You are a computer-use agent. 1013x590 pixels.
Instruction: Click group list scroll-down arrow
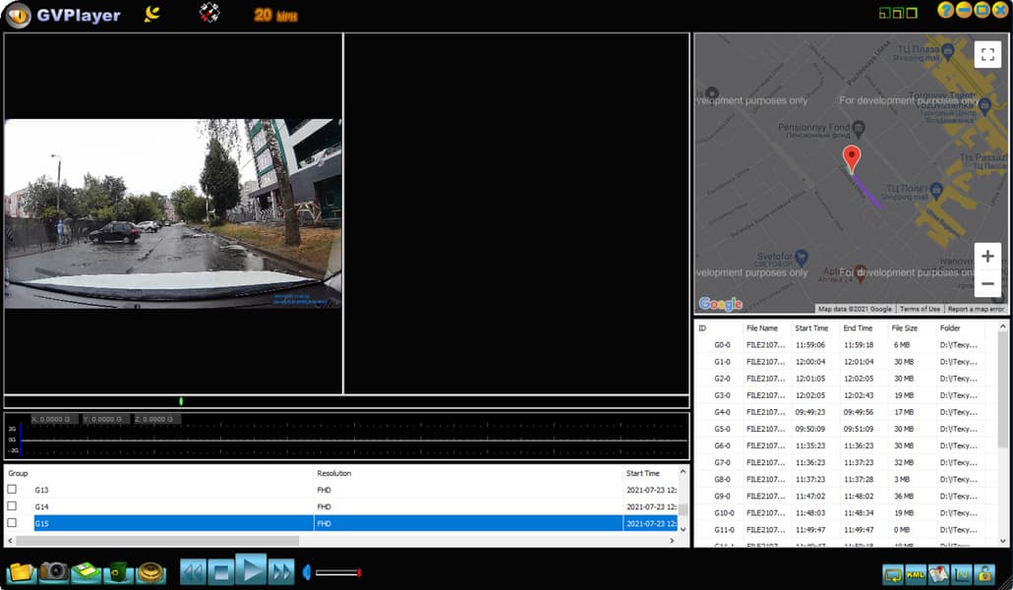(x=683, y=529)
